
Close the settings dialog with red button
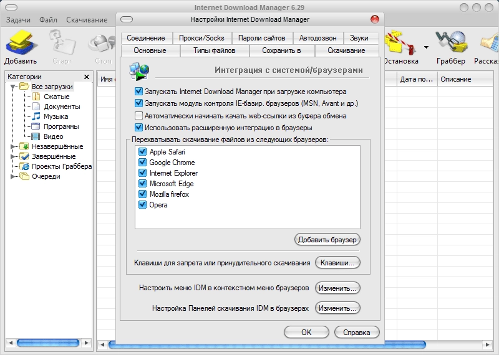click(375, 19)
